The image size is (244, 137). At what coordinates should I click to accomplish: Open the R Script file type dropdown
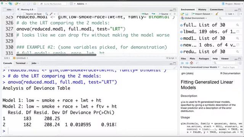(171, 58)
